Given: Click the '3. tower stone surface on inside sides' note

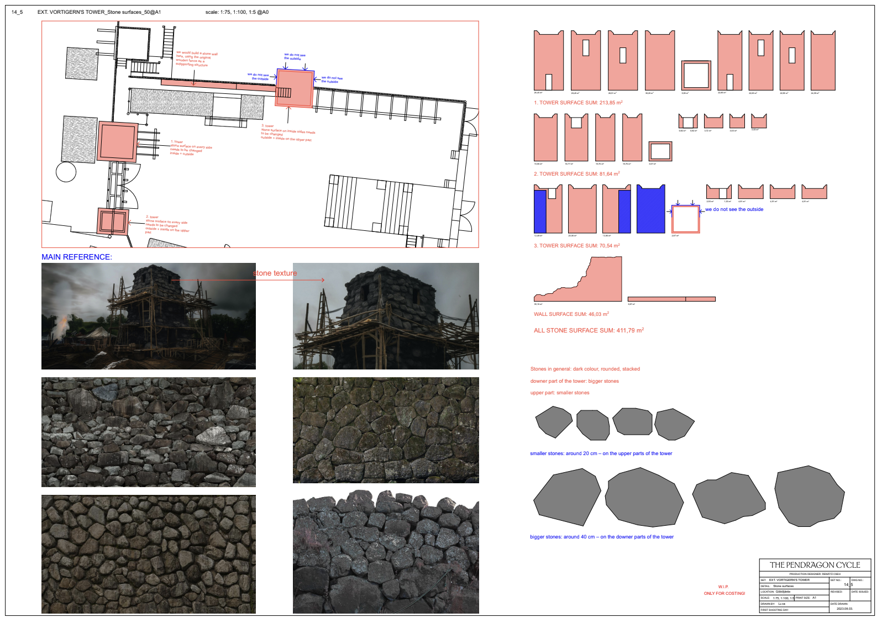Looking at the screenshot, I should (288, 133).
